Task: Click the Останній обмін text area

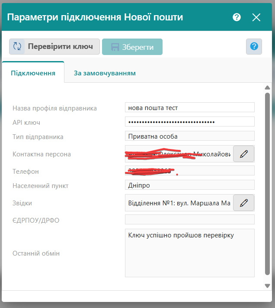Action: [x=190, y=253]
